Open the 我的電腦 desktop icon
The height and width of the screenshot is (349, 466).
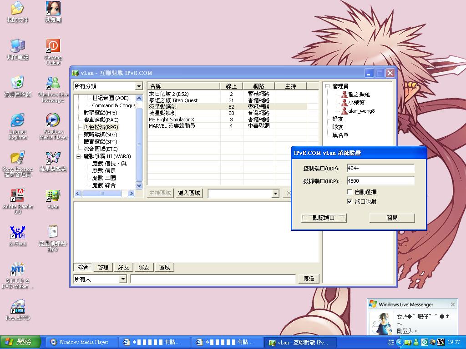[x=18, y=49]
